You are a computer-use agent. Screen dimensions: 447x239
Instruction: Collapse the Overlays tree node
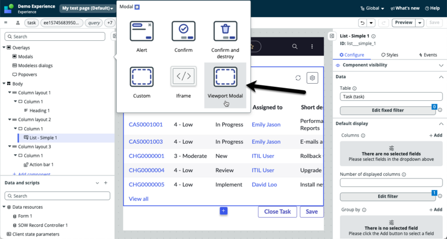click(x=4, y=47)
